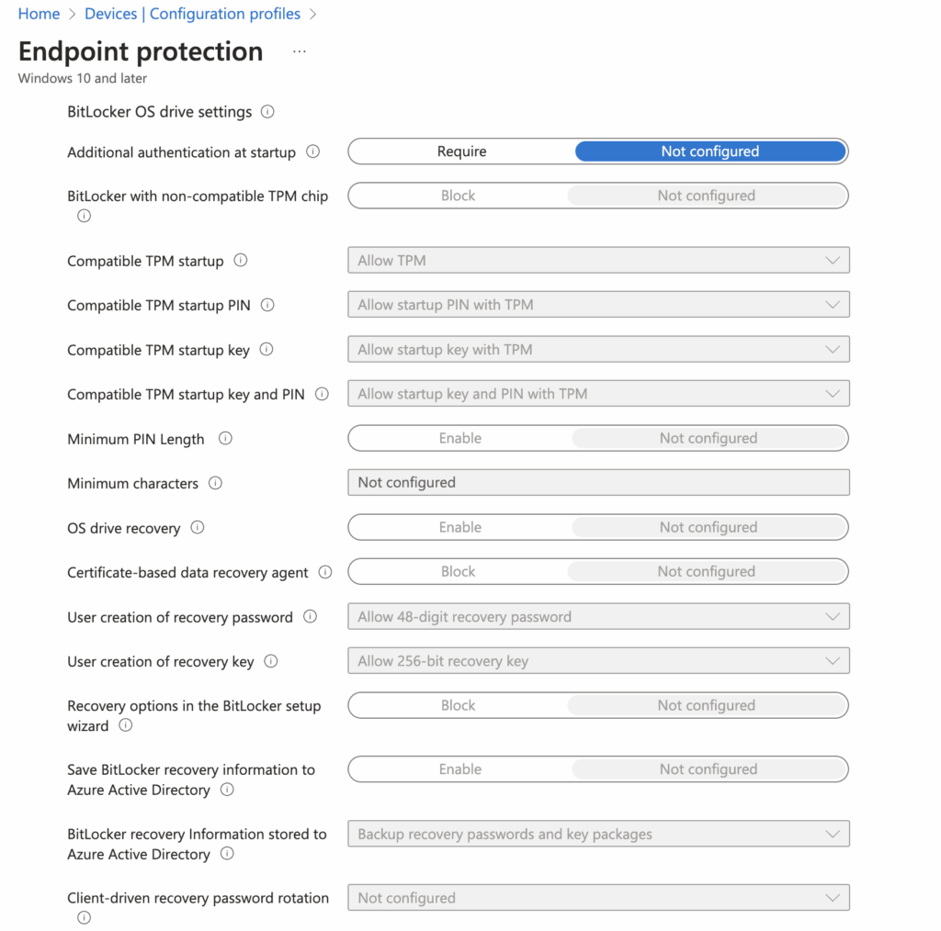
Task: Show info for Client-driven recovery password rotation
Action: 84,917
